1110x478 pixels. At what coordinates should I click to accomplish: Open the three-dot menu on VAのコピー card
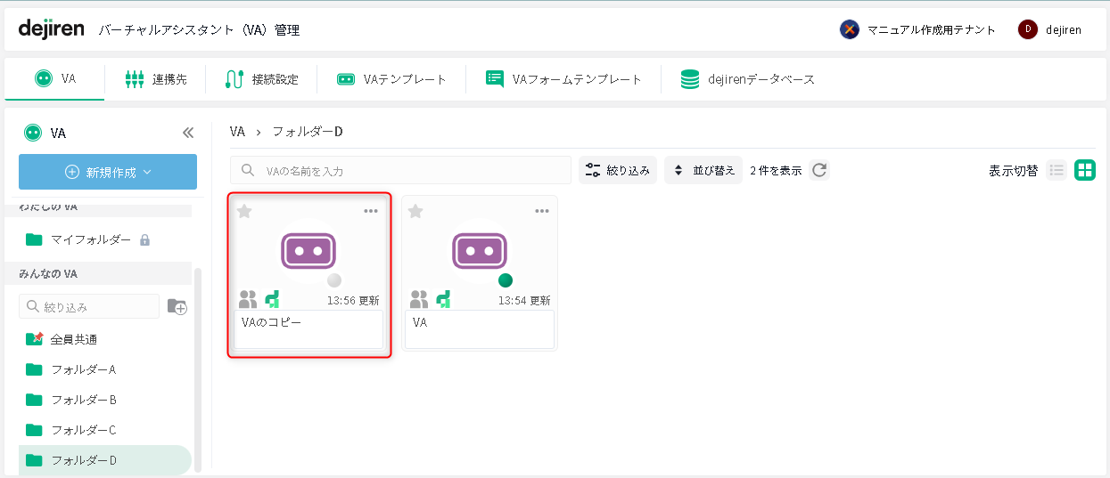point(371,211)
